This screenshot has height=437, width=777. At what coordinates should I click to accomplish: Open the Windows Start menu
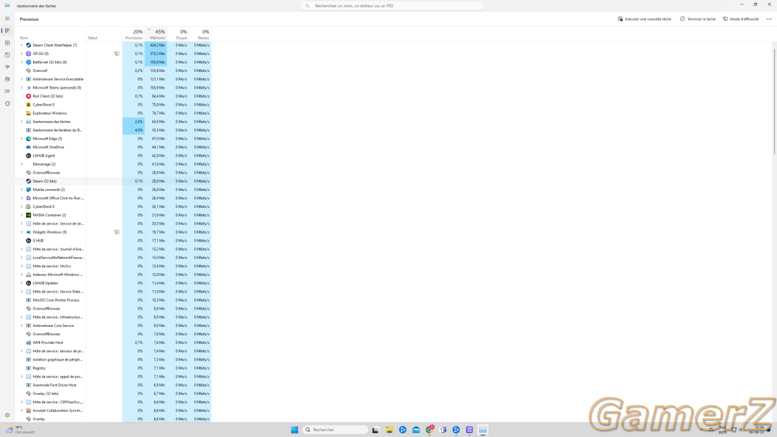[295, 430]
